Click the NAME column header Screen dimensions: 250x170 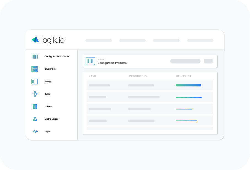pos(93,76)
